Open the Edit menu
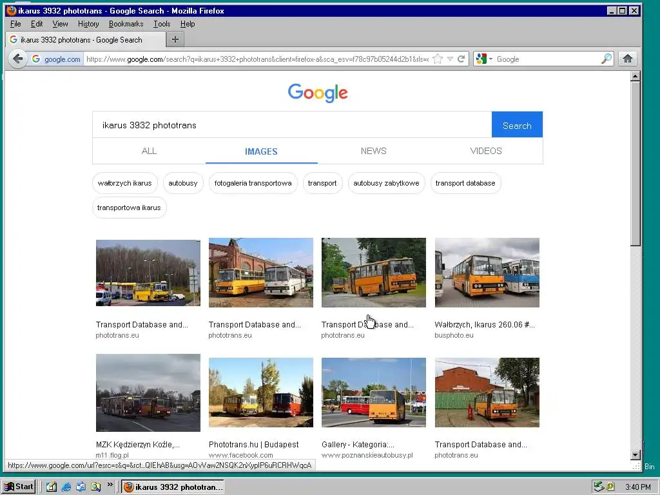This screenshot has height=495, width=660. tap(37, 24)
